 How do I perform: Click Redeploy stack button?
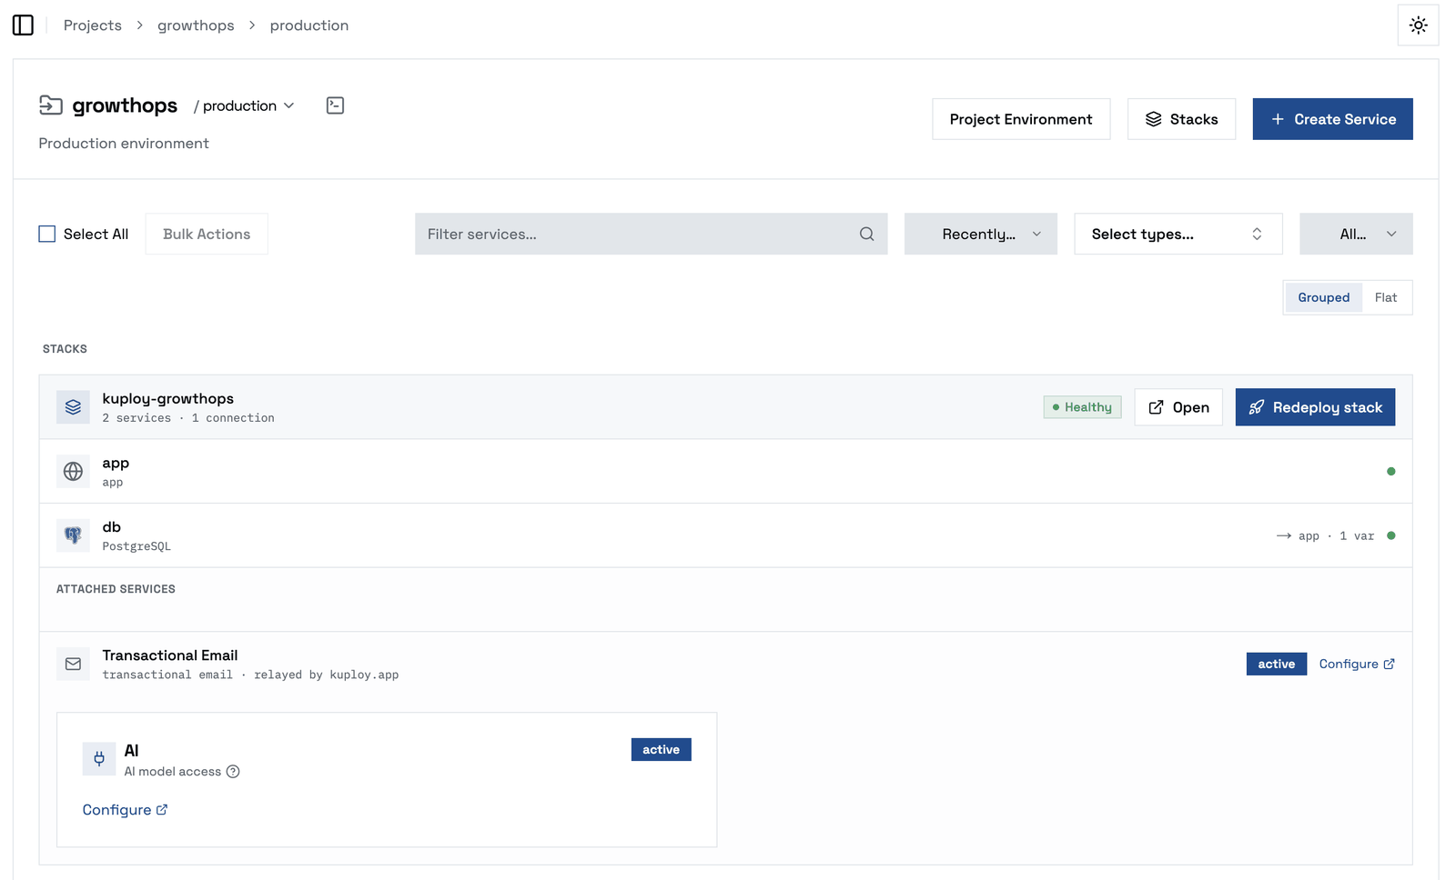tap(1315, 407)
